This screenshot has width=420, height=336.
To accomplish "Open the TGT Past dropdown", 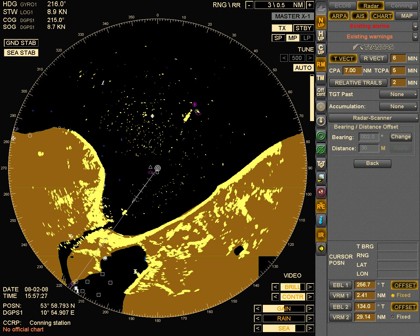I will [x=398, y=94].
